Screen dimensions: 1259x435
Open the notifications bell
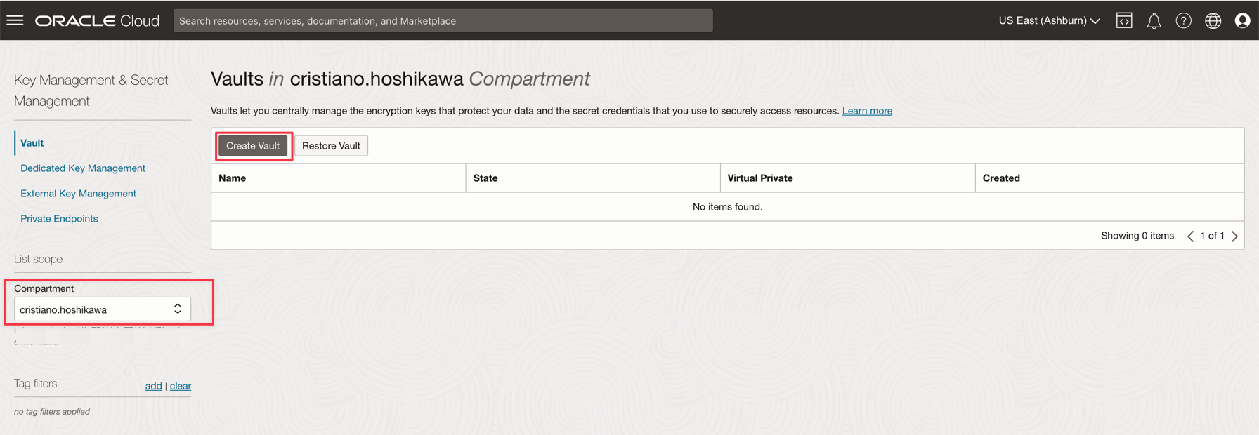point(1154,21)
